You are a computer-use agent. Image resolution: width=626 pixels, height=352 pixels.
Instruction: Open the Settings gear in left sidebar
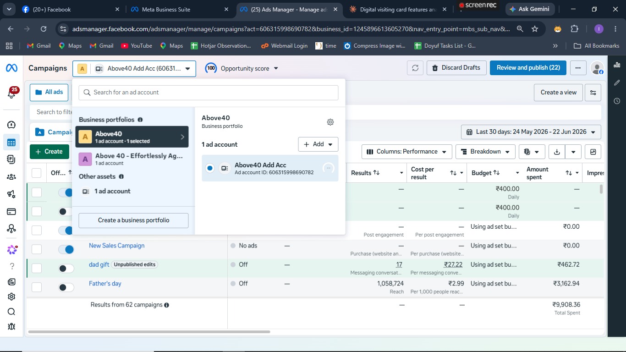(x=11, y=297)
